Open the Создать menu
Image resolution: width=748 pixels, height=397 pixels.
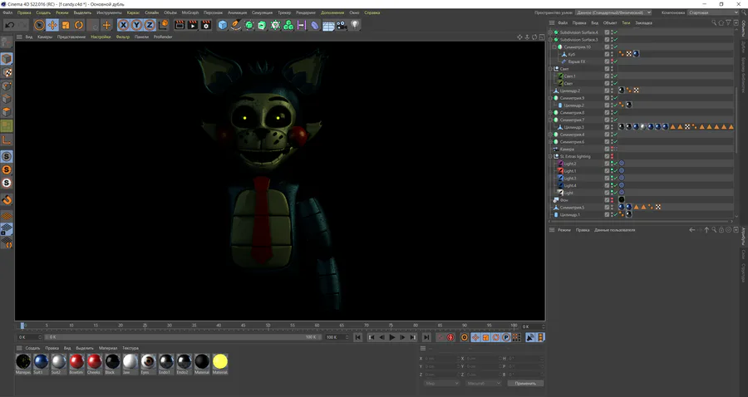[43, 12]
